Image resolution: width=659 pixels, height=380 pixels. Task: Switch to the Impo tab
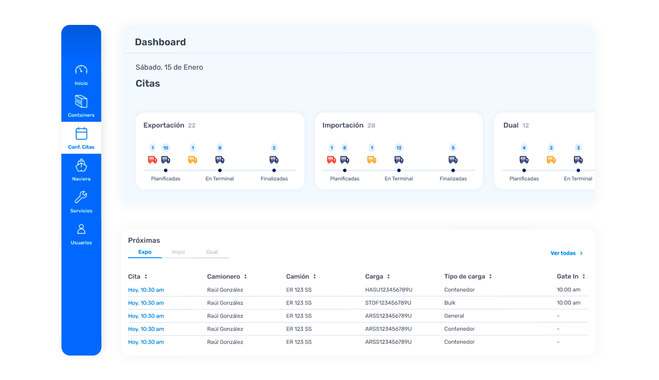178,252
